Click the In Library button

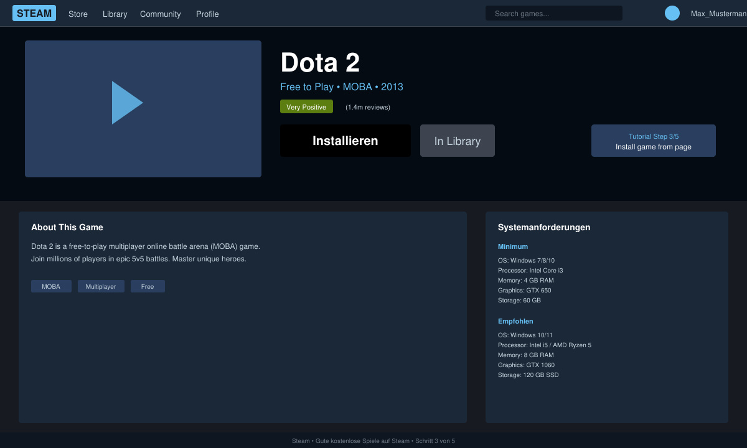pos(458,141)
